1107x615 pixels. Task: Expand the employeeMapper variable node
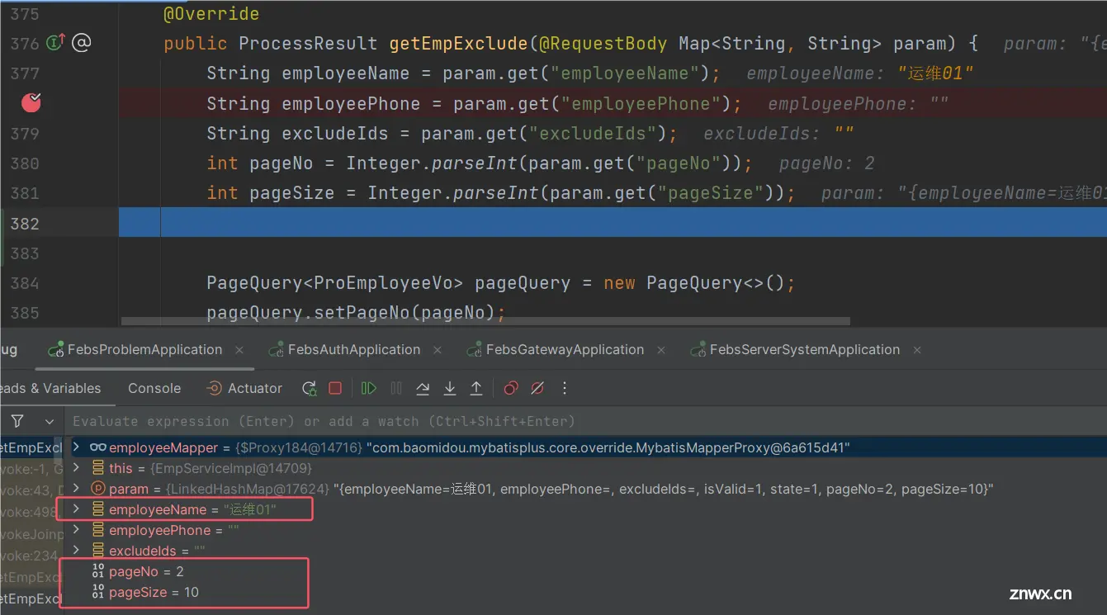coord(76,447)
